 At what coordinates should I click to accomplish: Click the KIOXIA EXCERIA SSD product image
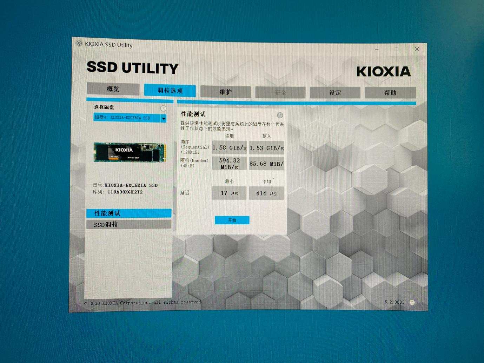pos(129,152)
